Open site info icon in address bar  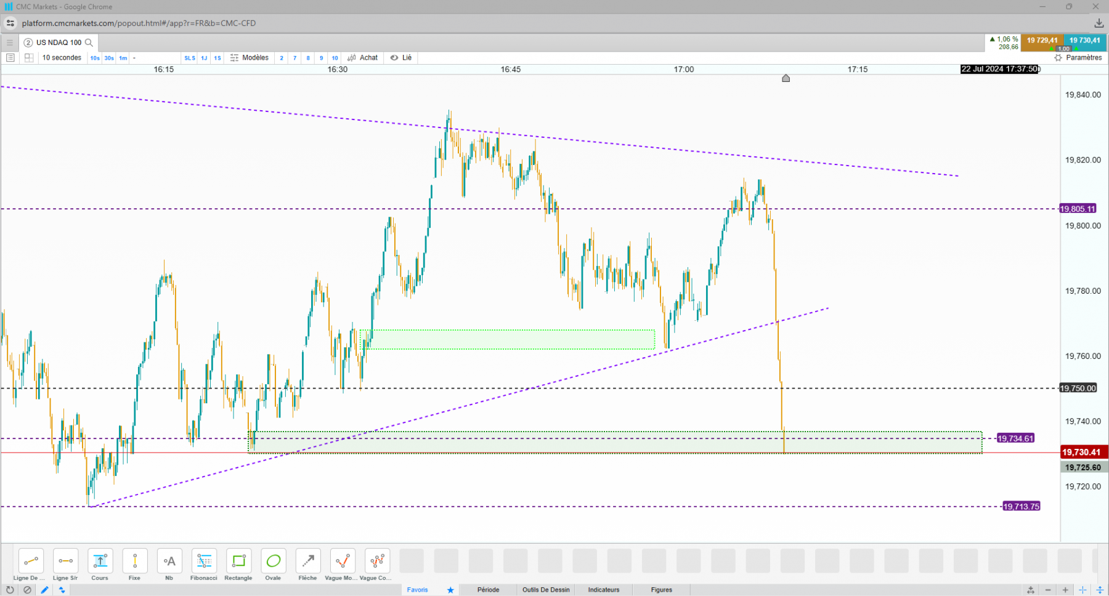click(x=10, y=23)
